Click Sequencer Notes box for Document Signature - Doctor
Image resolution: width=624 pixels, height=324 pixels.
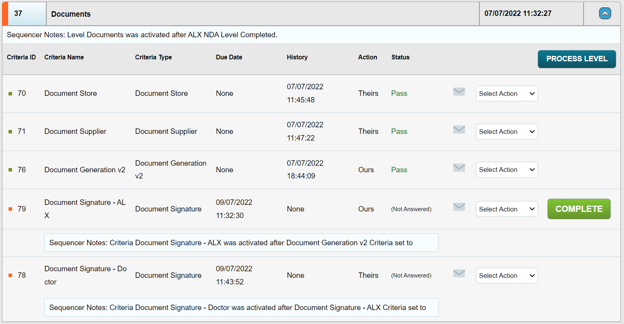[241, 307]
